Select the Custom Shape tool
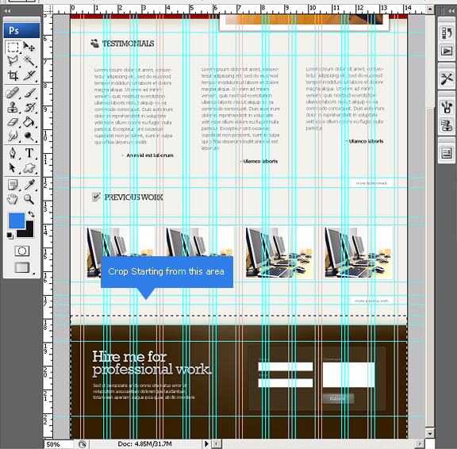Image resolution: width=457 pixels, height=449 pixels. 29,168
